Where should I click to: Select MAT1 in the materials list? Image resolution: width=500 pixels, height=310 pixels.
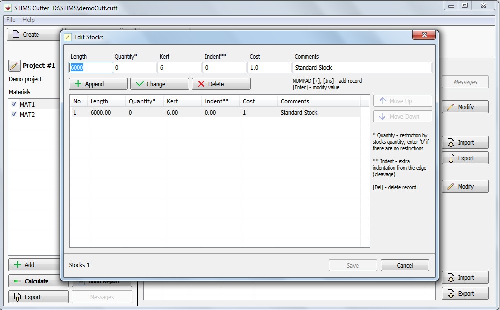(27, 104)
